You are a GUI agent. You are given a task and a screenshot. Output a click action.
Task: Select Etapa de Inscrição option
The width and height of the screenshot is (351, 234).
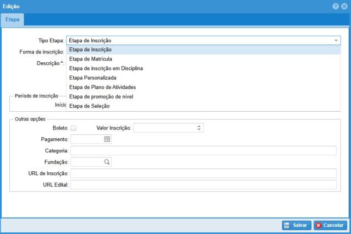point(91,50)
